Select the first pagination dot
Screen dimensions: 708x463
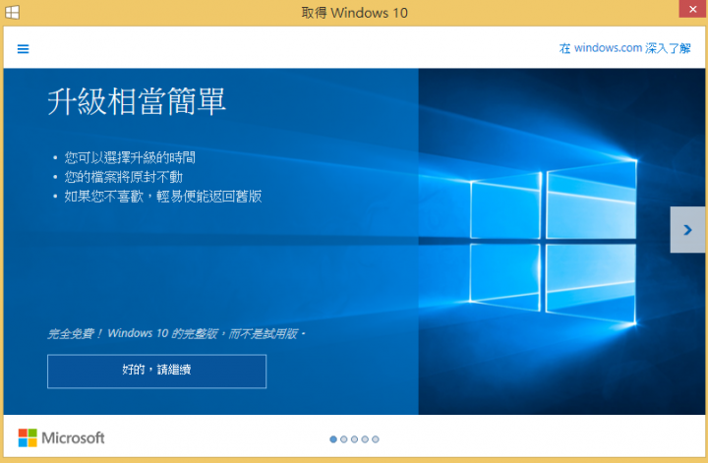pos(333,439)
